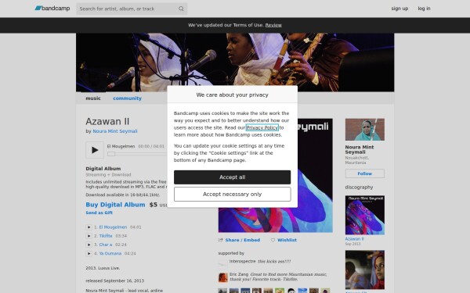This screenshot has width=470, height=293.
Task: Click the Share / Embed link
Action: tap(243, 240)
